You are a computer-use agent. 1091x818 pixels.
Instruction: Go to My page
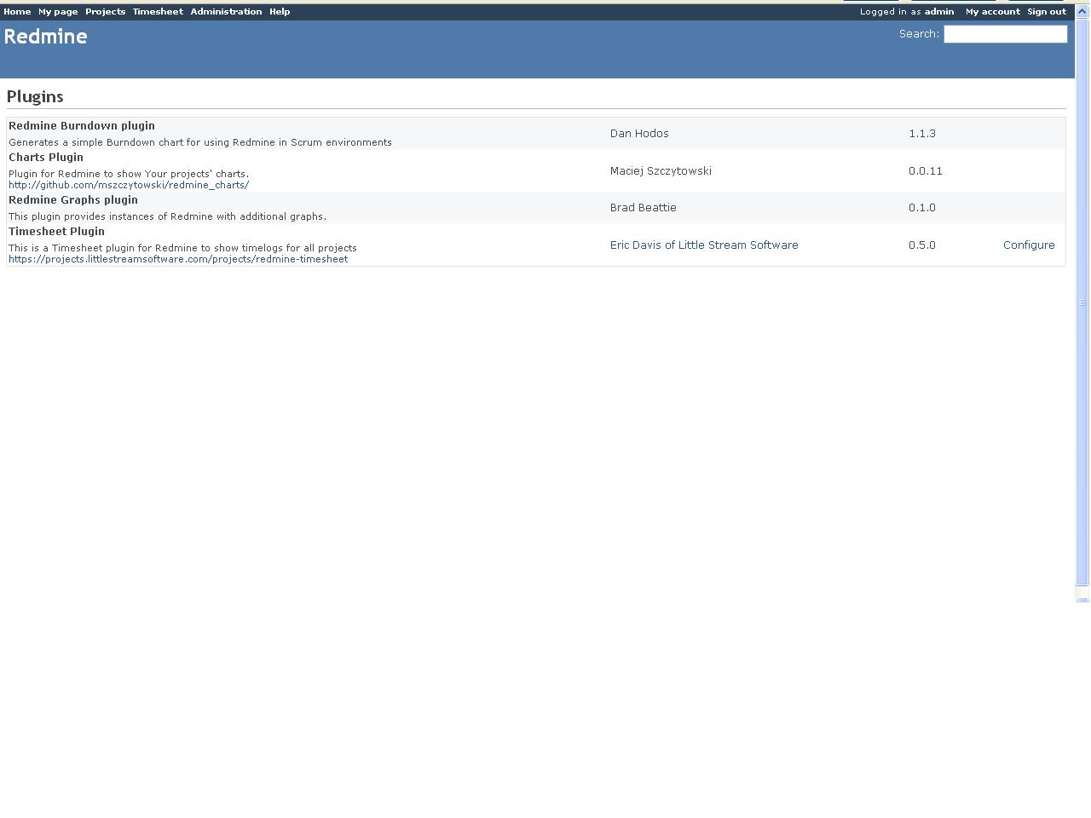coord(58,12)
